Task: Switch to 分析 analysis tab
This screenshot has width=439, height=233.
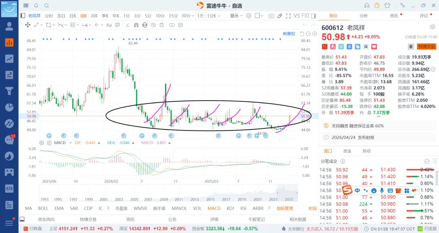Action: point(364,16)
